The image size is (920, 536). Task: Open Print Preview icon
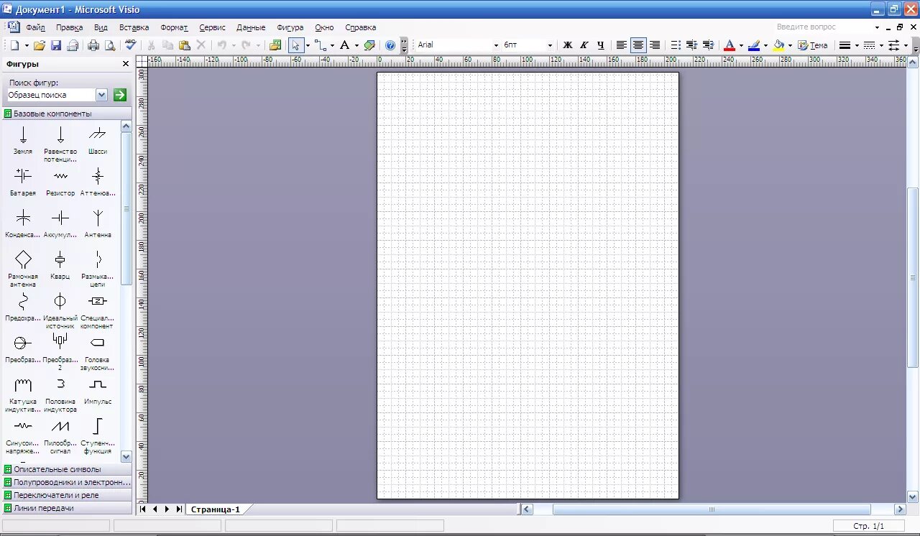(x=110, y=45)
